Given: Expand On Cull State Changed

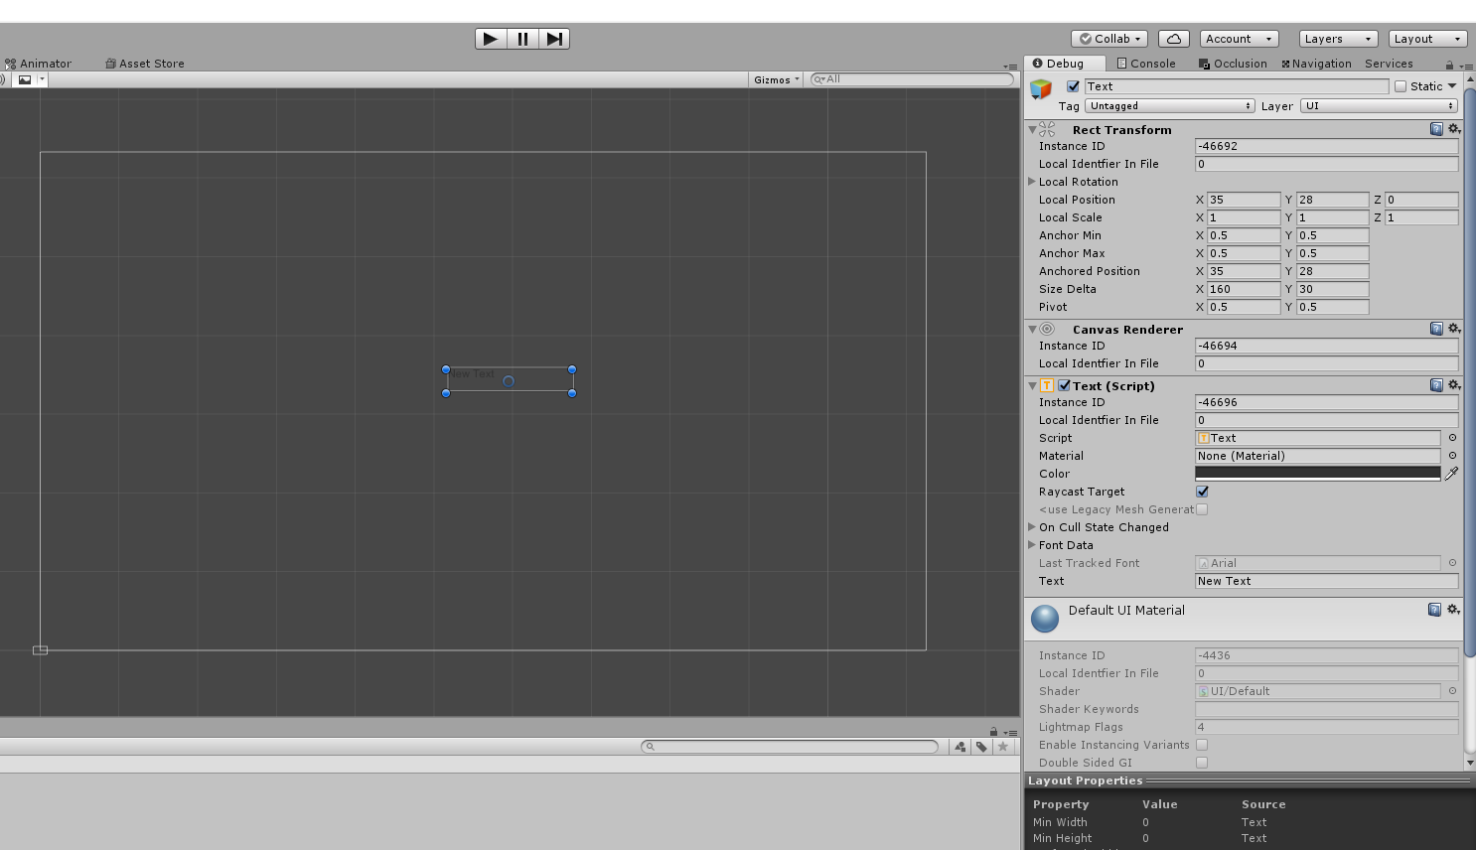Looking at the screenshot, I should [x=1032, y=527].
